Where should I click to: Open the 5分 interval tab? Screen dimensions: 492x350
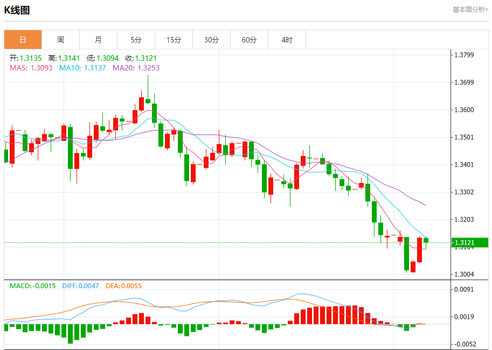[x=136, y=40]
